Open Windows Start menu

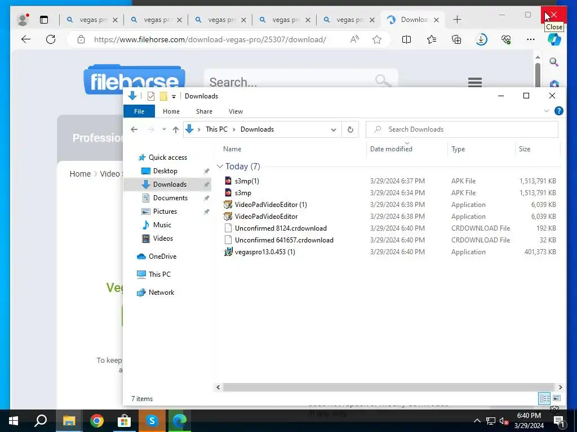tap(14, 421)
